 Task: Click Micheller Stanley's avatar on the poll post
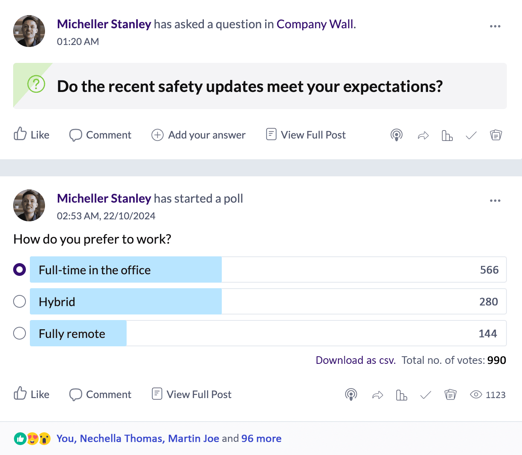(29, 205)
